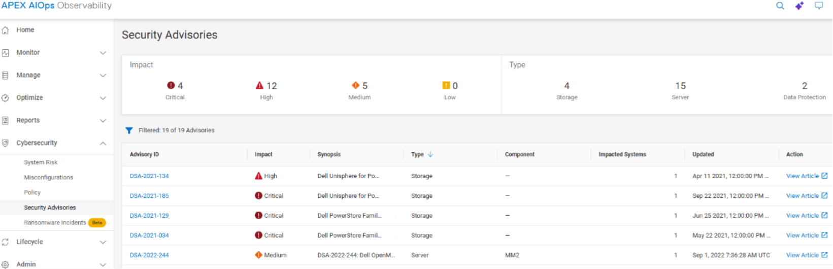This screenshot has height=269, width=833.
Task: Open advisory DSA-2022-244 link
Action: coord(149,255)
